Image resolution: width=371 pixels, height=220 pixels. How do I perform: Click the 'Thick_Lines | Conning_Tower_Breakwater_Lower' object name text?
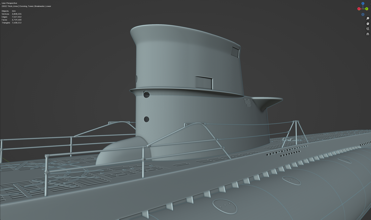click(29, 6)
